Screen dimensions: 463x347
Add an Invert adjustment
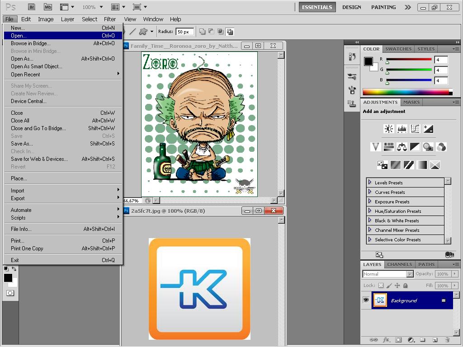click(x=383, y=164)
